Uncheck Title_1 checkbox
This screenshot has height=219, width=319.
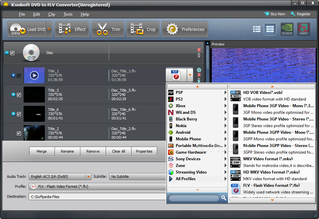[x=19, y=76]
